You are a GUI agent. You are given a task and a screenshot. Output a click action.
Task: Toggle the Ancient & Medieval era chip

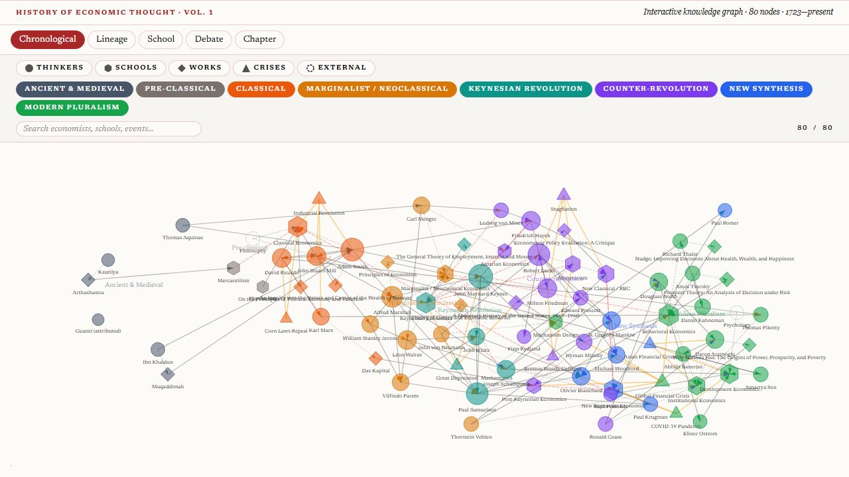74,89
